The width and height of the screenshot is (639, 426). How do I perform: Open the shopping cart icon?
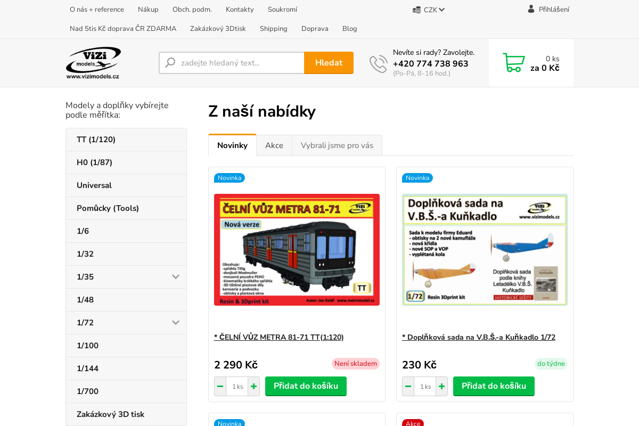click(513, 61)
